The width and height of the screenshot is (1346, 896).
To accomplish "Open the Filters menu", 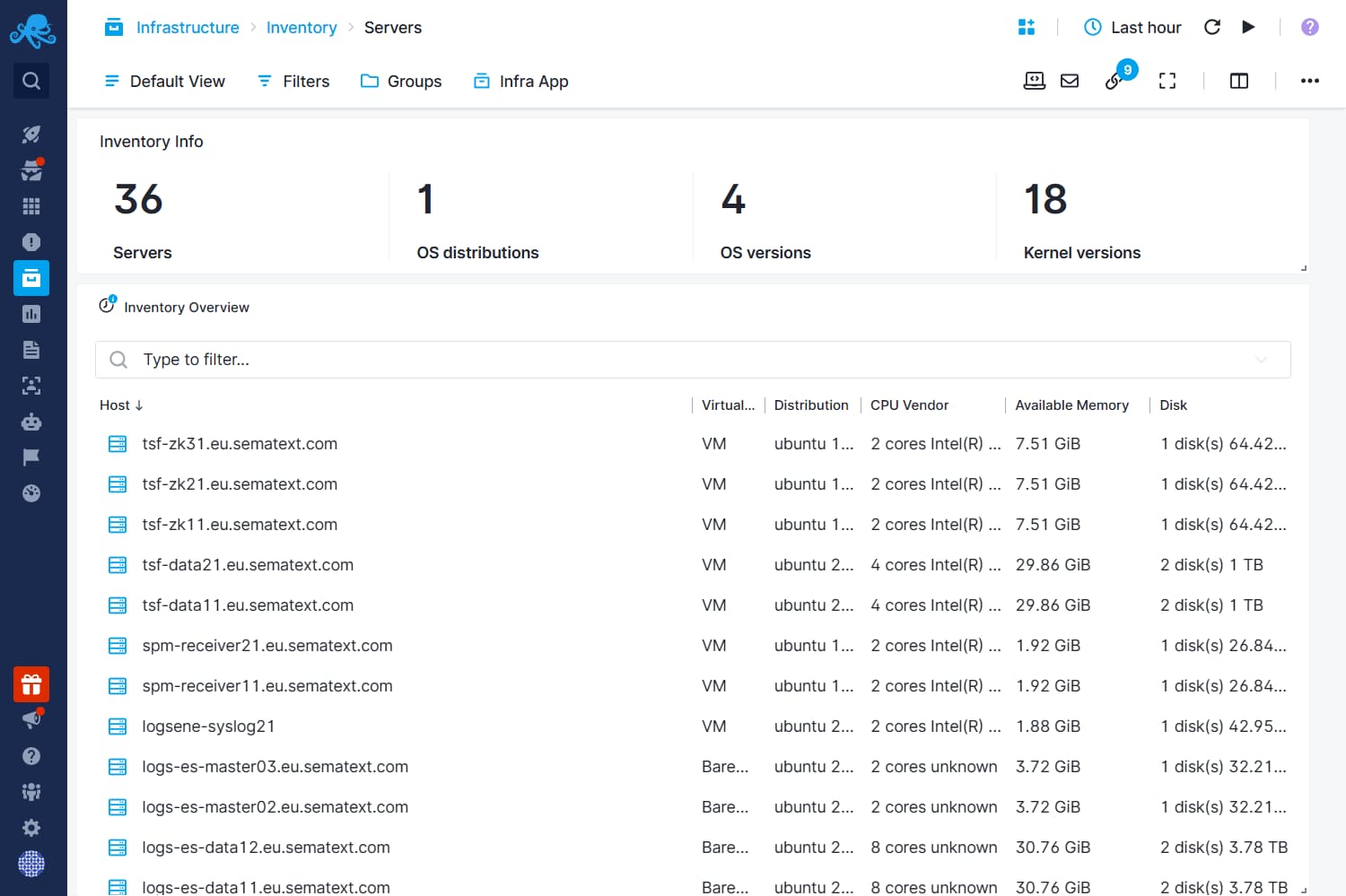I will click(x=293, y=81).
